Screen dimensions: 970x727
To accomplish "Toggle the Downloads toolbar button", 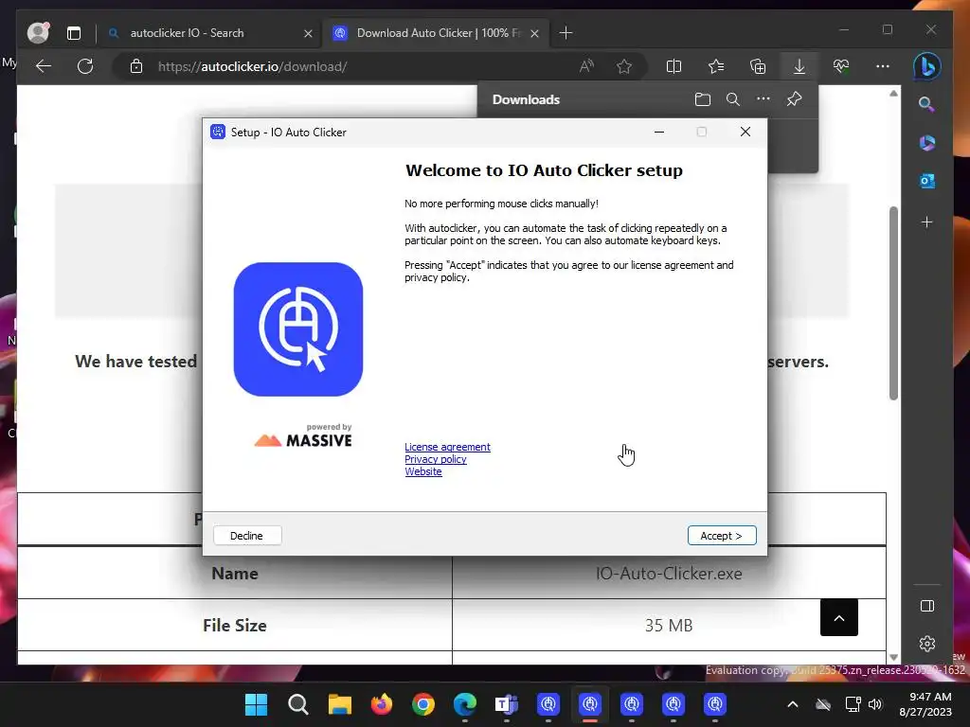I will point(799,66).
